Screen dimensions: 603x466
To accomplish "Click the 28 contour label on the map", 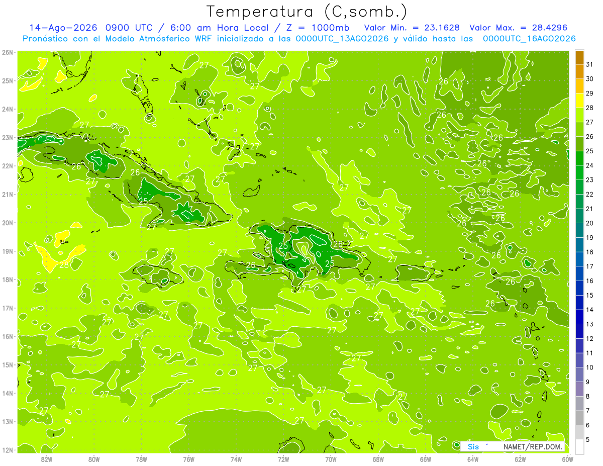I will [64, 265].
